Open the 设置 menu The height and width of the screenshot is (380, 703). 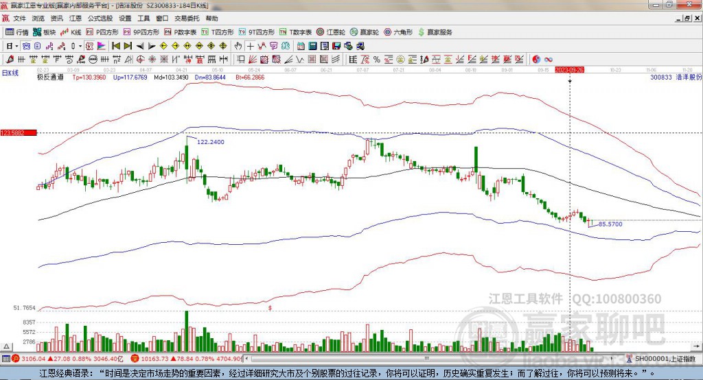point(125,19)
